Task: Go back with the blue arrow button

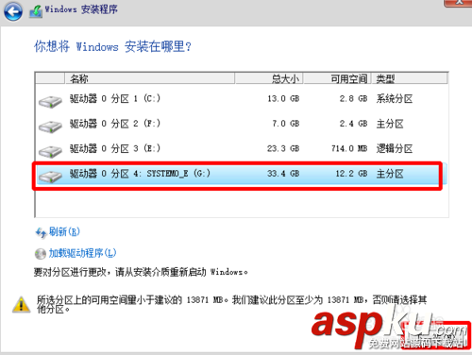Action: coord(13,11)
